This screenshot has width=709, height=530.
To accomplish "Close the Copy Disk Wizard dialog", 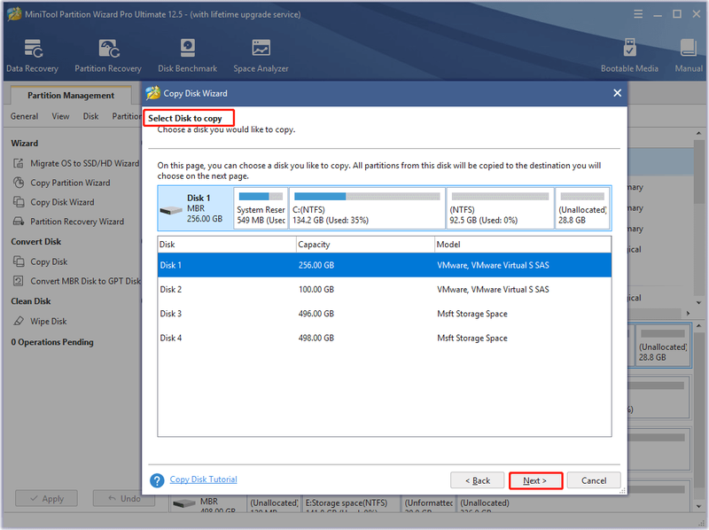I will (617, 93).
